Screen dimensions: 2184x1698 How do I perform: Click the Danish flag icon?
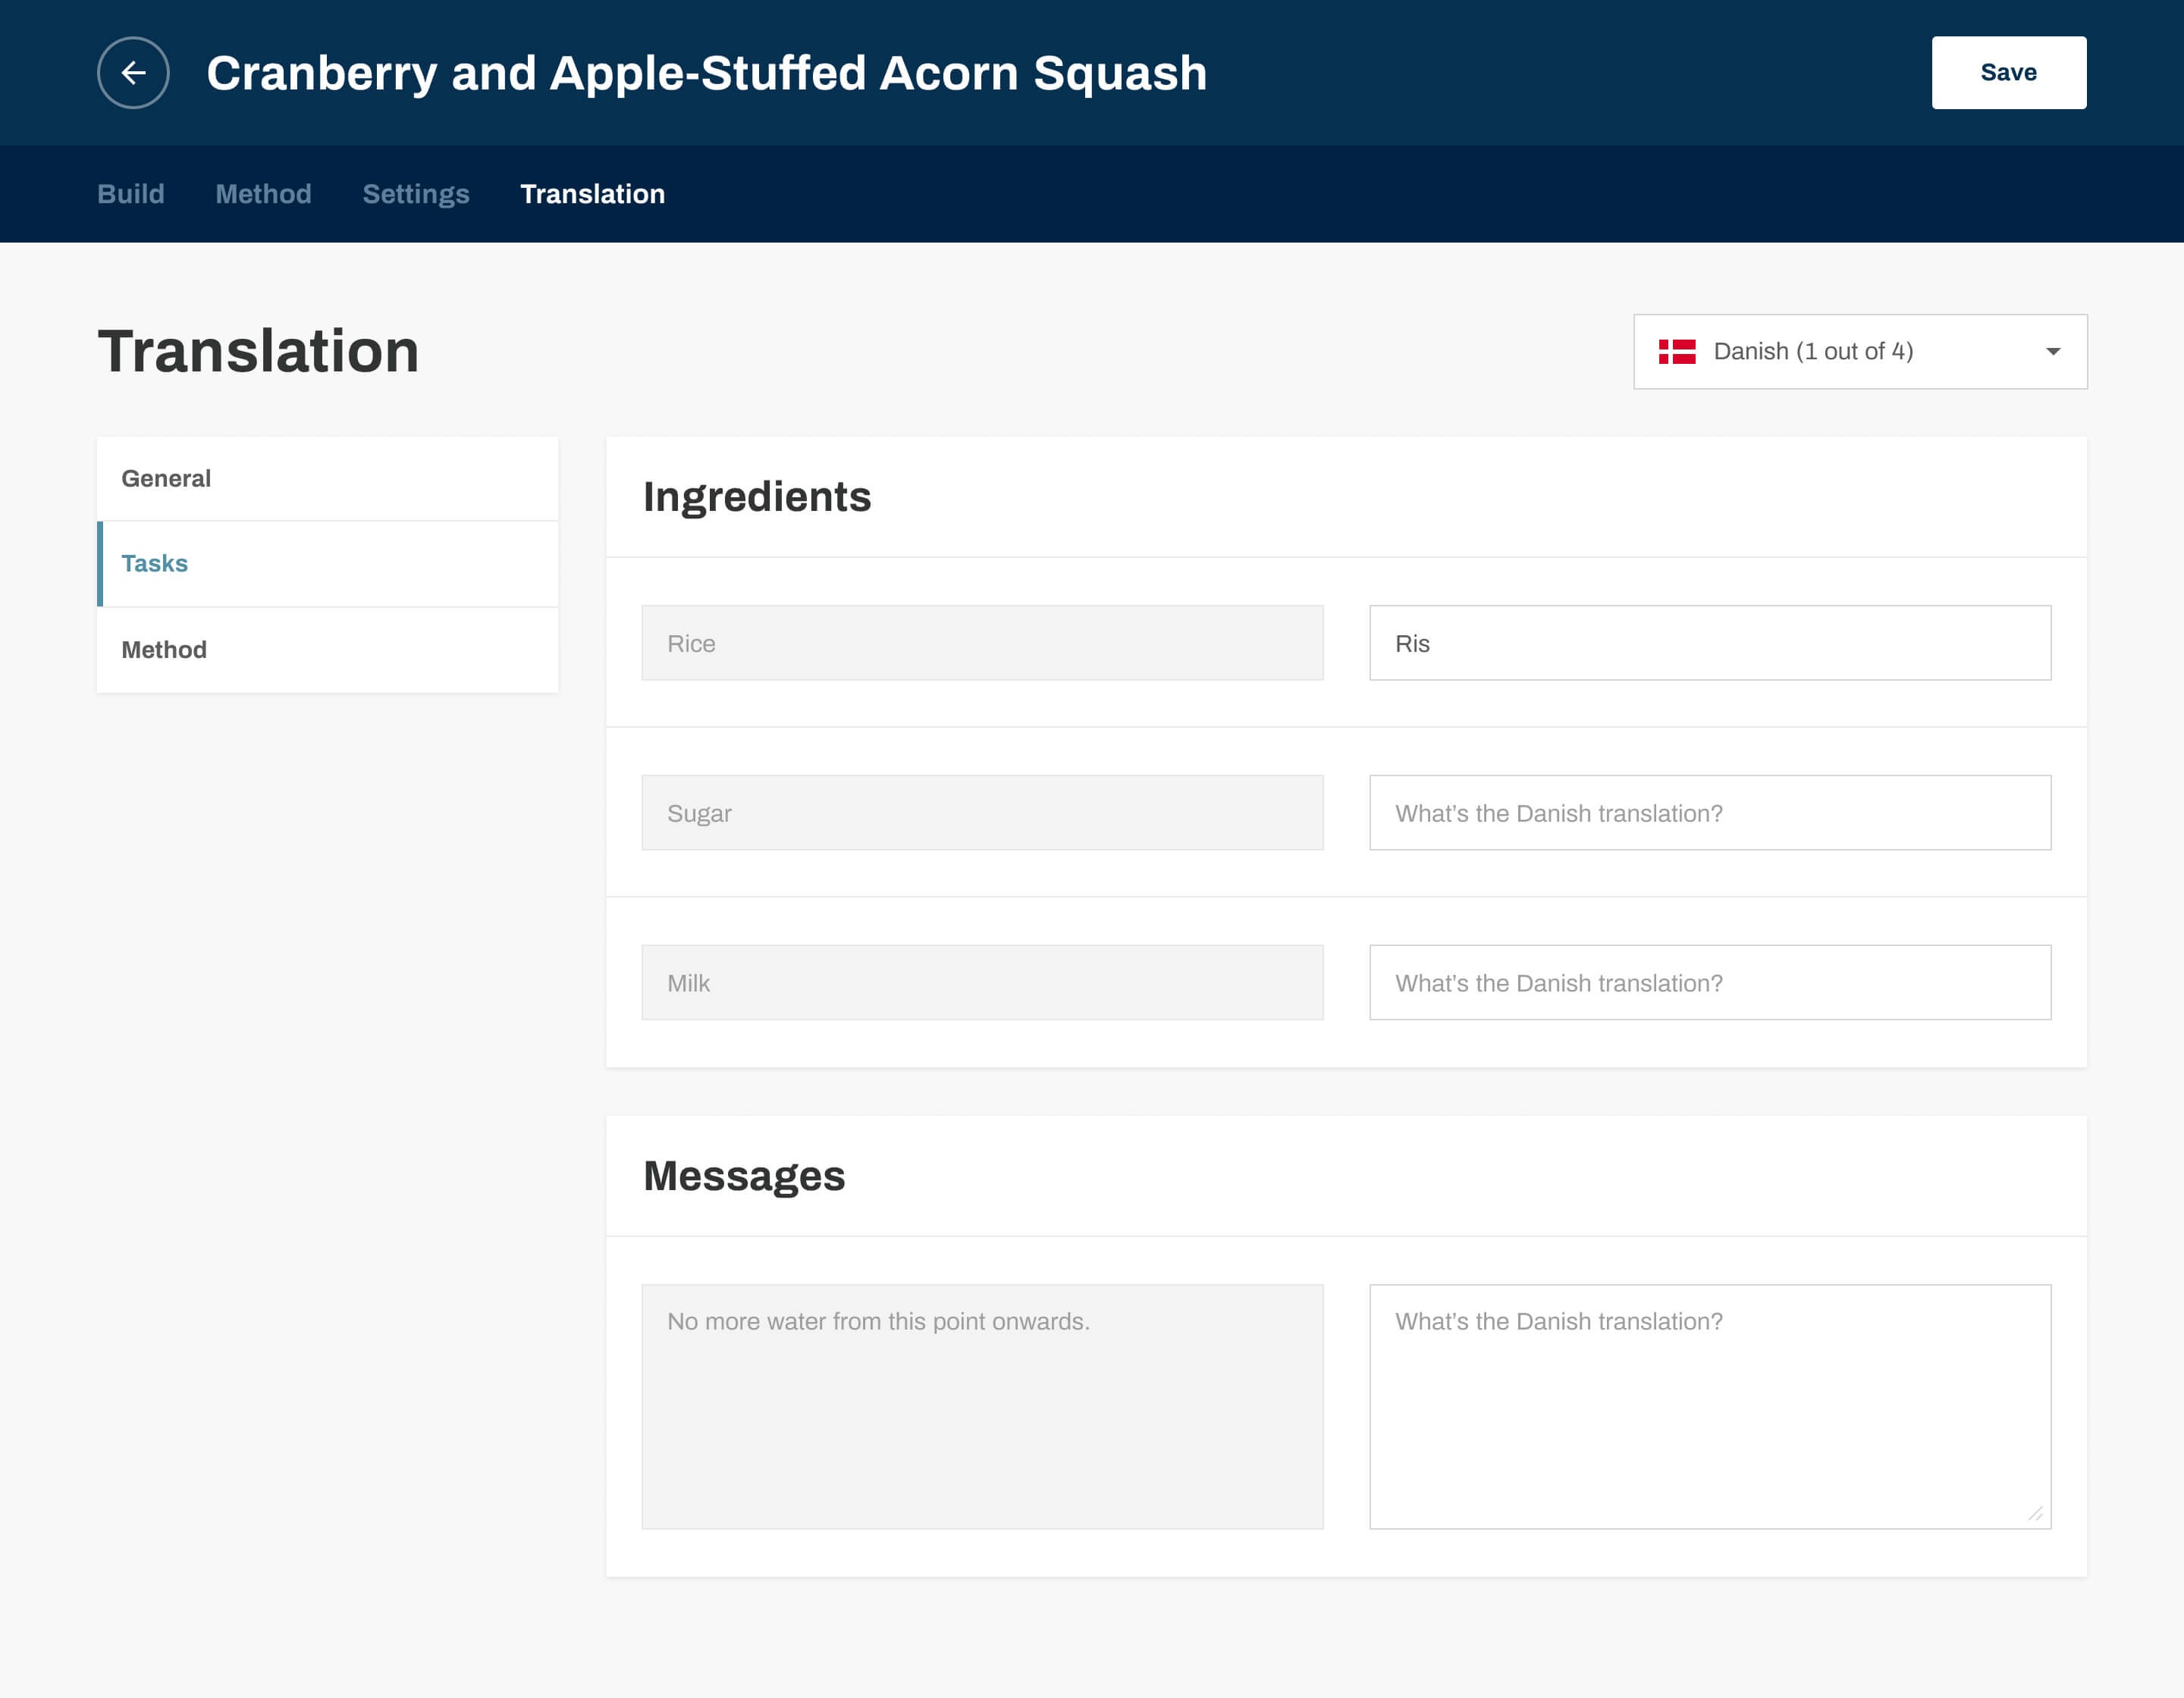point(1677,352)
